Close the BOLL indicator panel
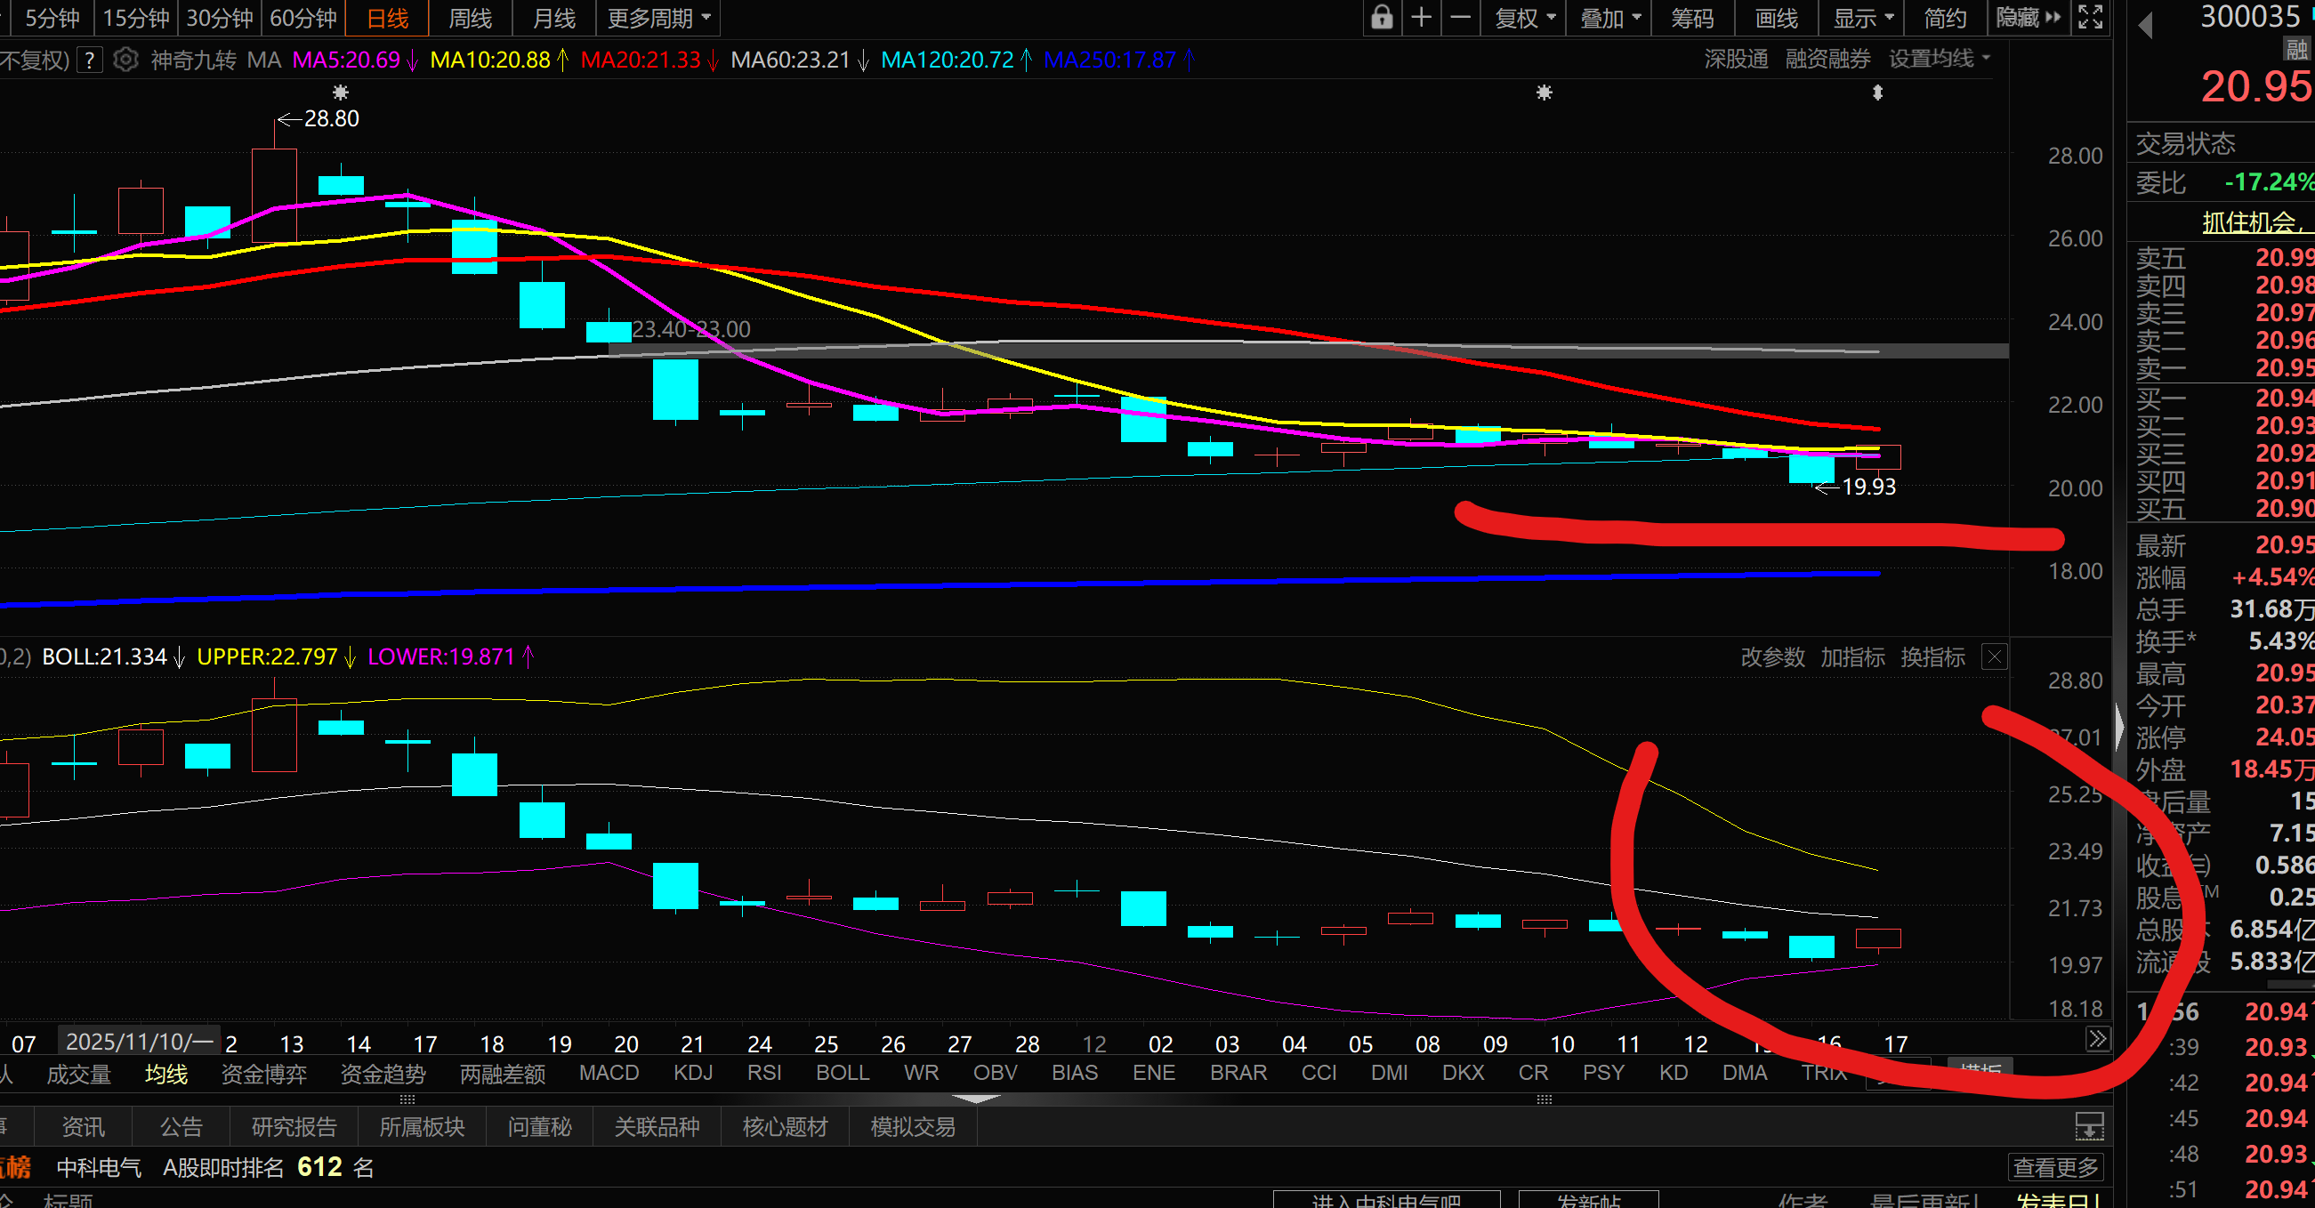The width and height of the screenshot is (2315, 1208). 1994,657
